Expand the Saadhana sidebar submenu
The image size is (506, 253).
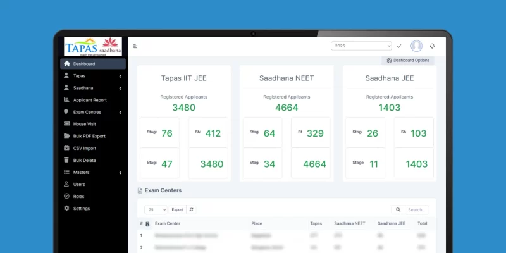click(x=120, y=88)
